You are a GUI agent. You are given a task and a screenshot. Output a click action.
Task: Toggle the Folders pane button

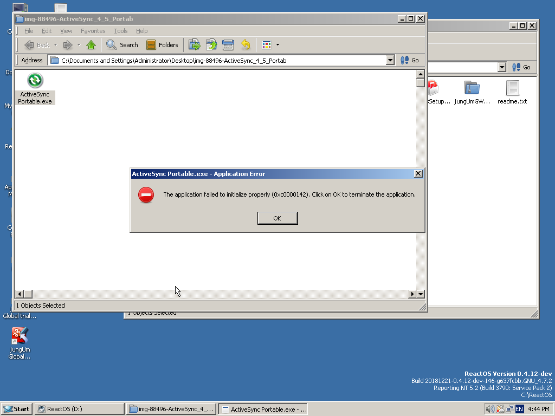click(x=162, y=45)
